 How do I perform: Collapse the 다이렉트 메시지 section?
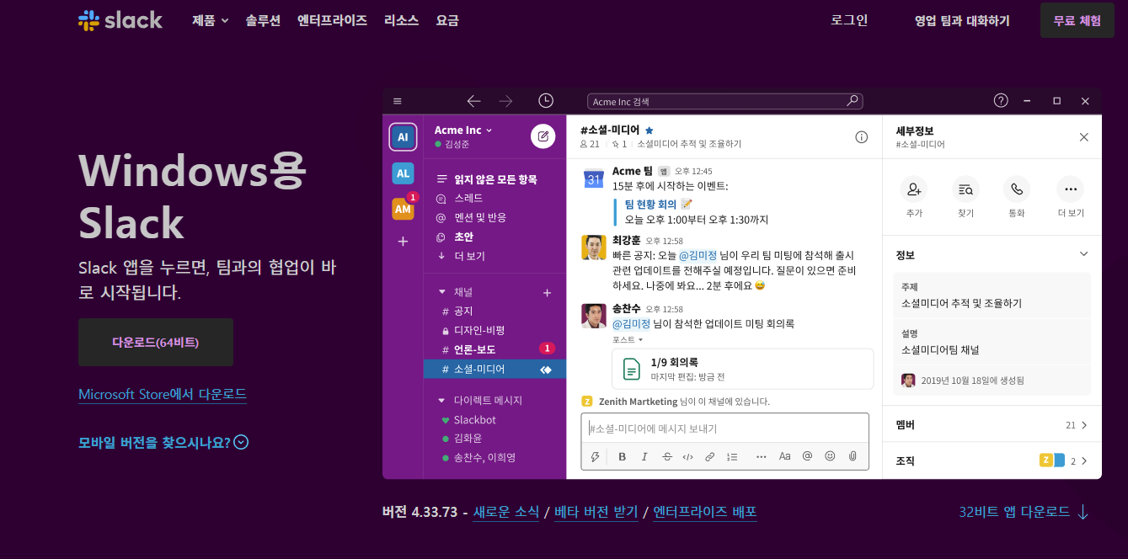[441, 401]
